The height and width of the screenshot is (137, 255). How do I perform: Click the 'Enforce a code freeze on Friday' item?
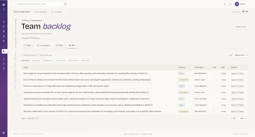click(66, 86)
